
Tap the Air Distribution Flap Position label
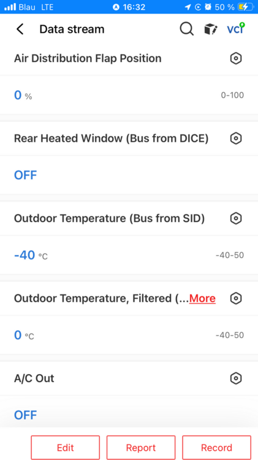click(x=88, y=58)
